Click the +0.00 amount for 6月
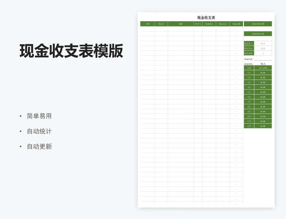This screenshot has width=286, height=219. pyautogui.click(x=263, y=97)
